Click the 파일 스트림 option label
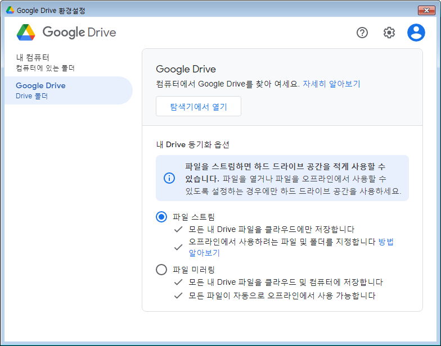 193,217
